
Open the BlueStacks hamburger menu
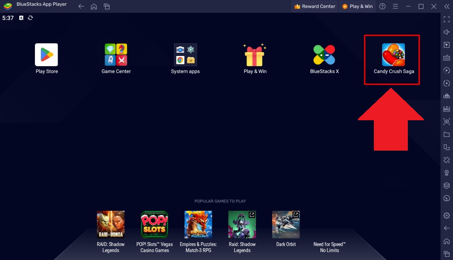[395, 6]
